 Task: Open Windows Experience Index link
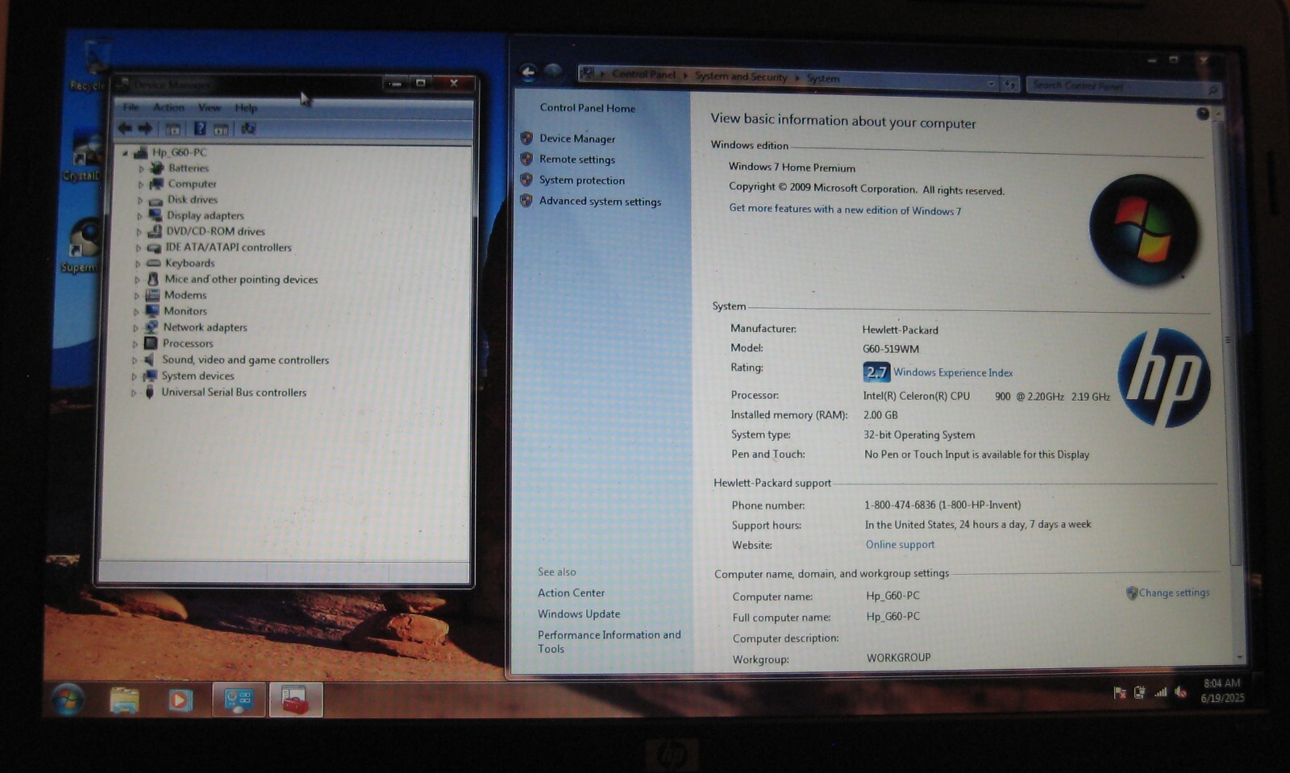[953, 372]
